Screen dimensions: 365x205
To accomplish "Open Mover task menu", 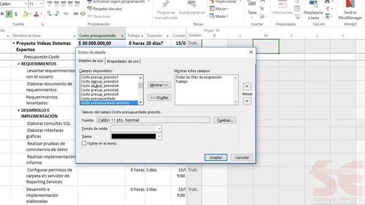I will click(219, 9).
